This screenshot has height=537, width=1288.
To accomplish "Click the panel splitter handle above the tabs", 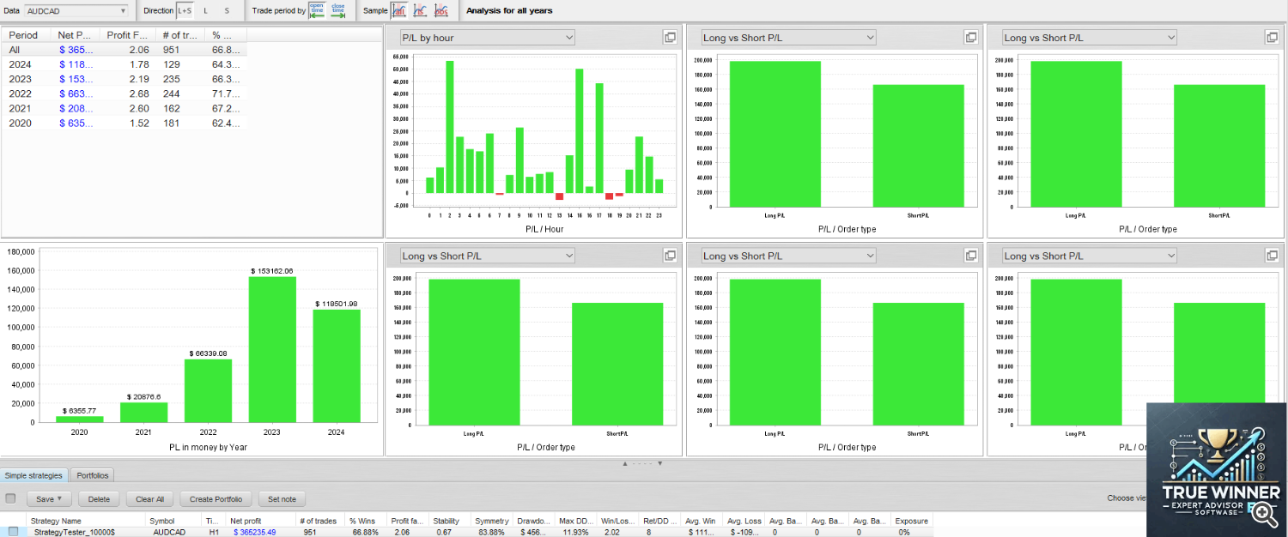I will coord(642,463).
